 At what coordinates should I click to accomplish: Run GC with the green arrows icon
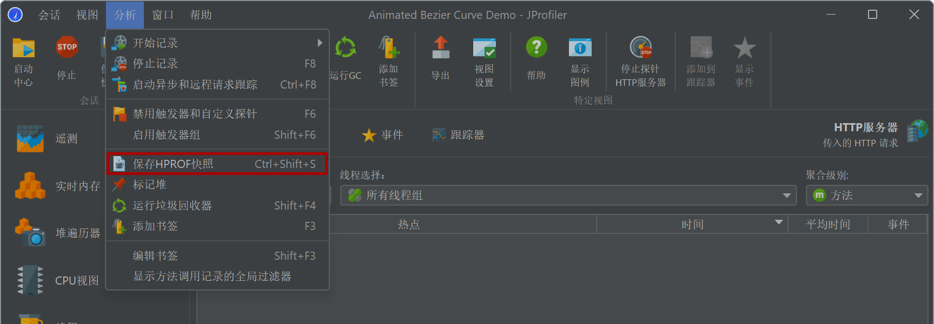[x=345, y=48]
